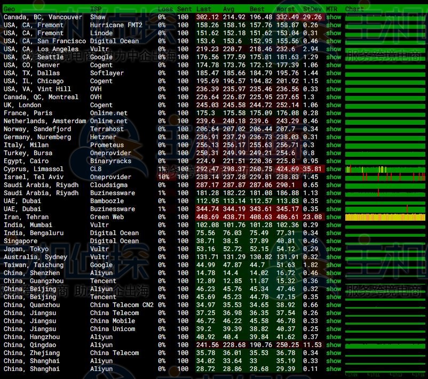Open the show link for Fremont Linode row
The height and width of the screenshot is (379, 428).
click(334, 33)
